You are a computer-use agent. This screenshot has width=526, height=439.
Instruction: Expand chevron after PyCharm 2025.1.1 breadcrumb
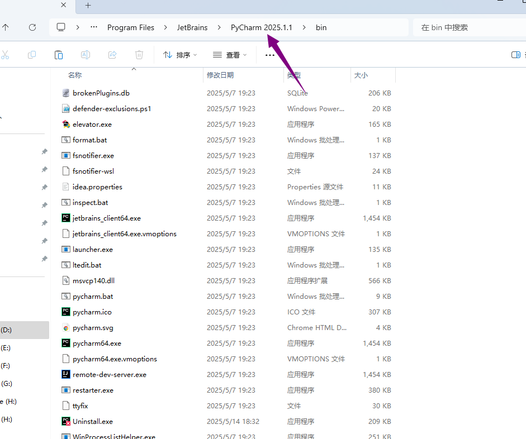(304, 27)
